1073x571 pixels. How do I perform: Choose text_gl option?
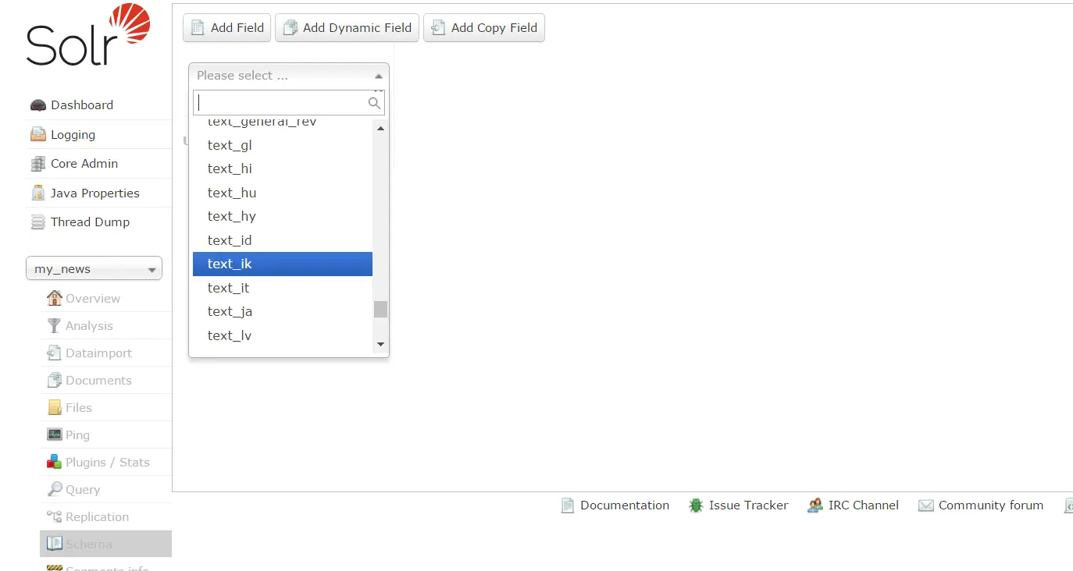click(283, 145)
